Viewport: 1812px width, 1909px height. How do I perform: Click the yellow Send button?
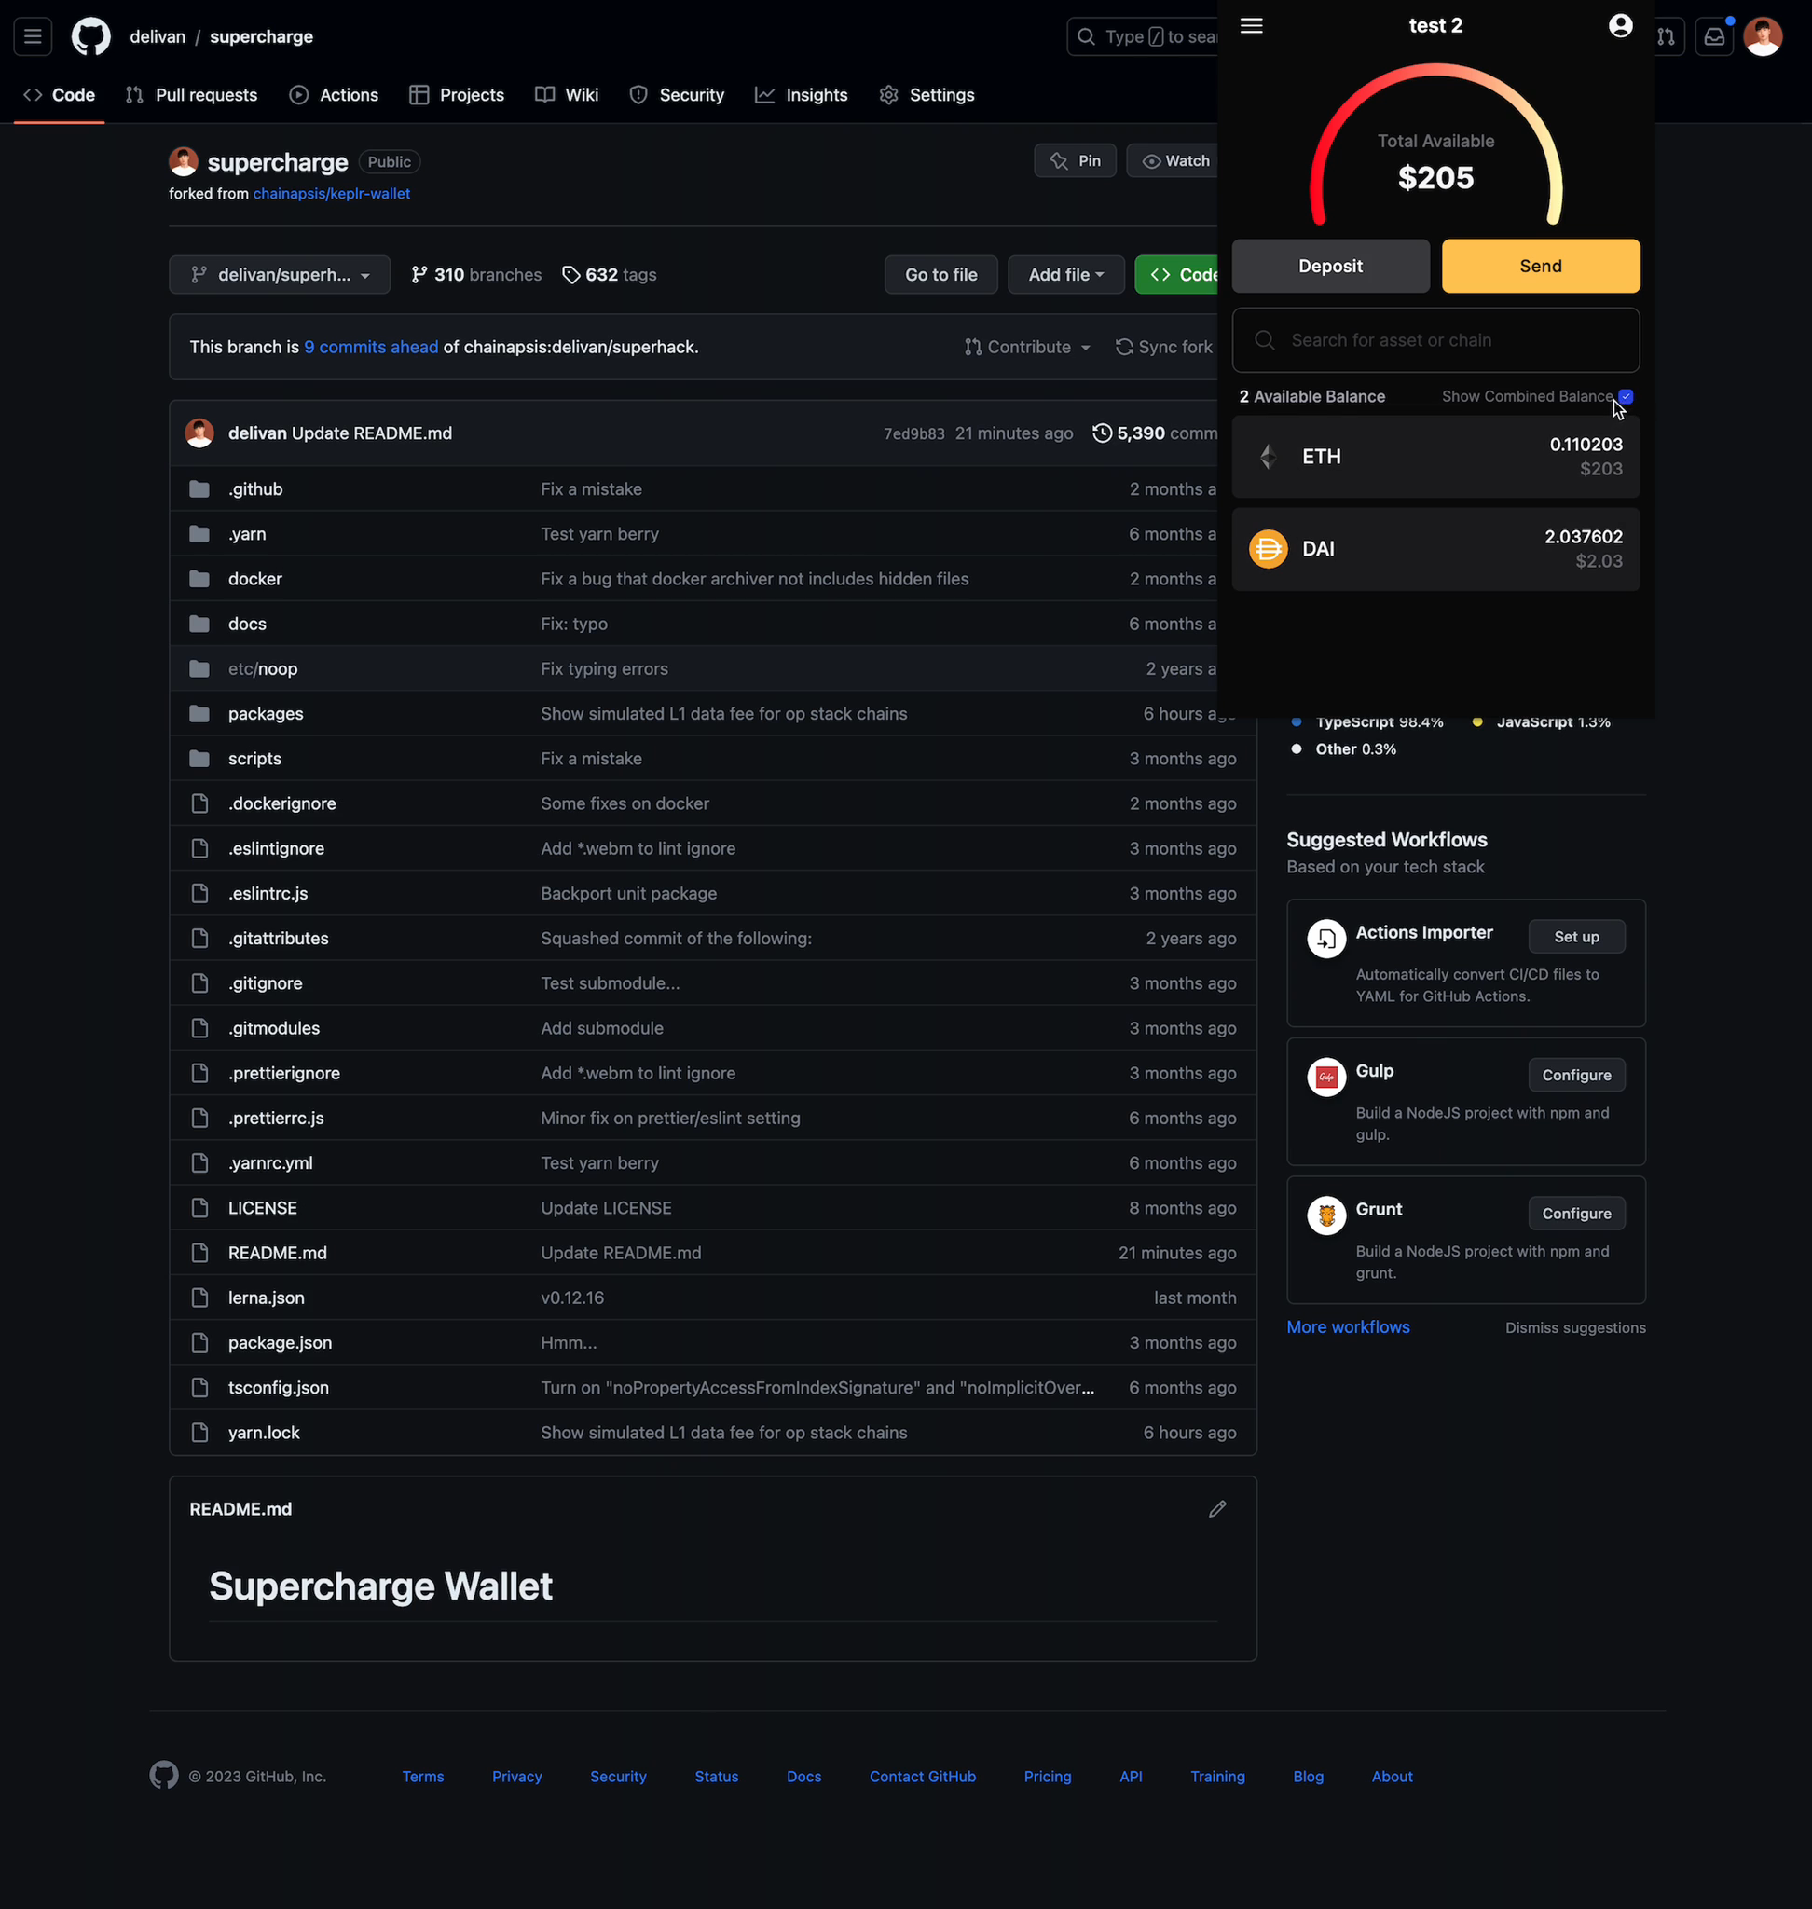(1541, 266)
